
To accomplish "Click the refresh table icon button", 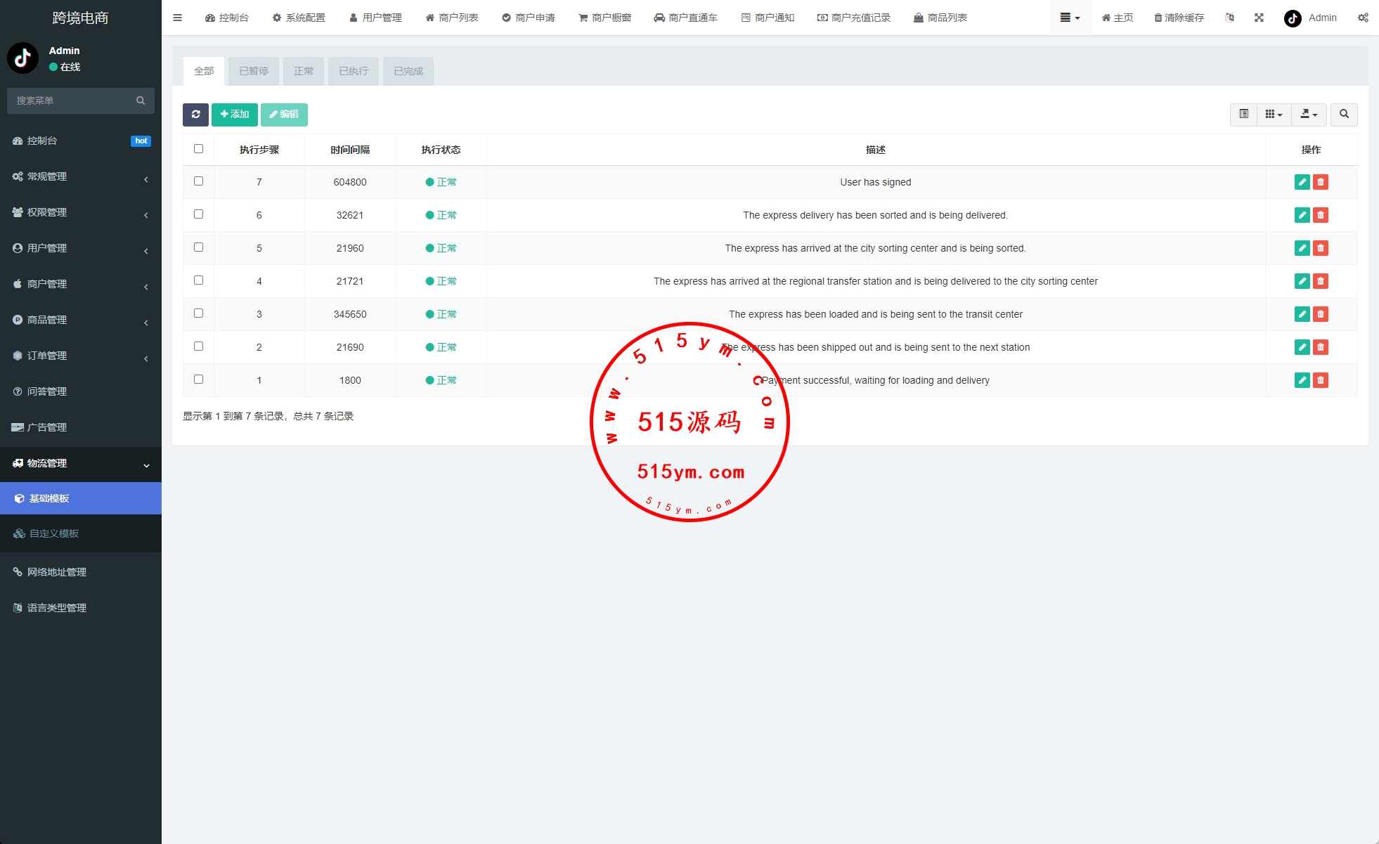I will 195,115.
